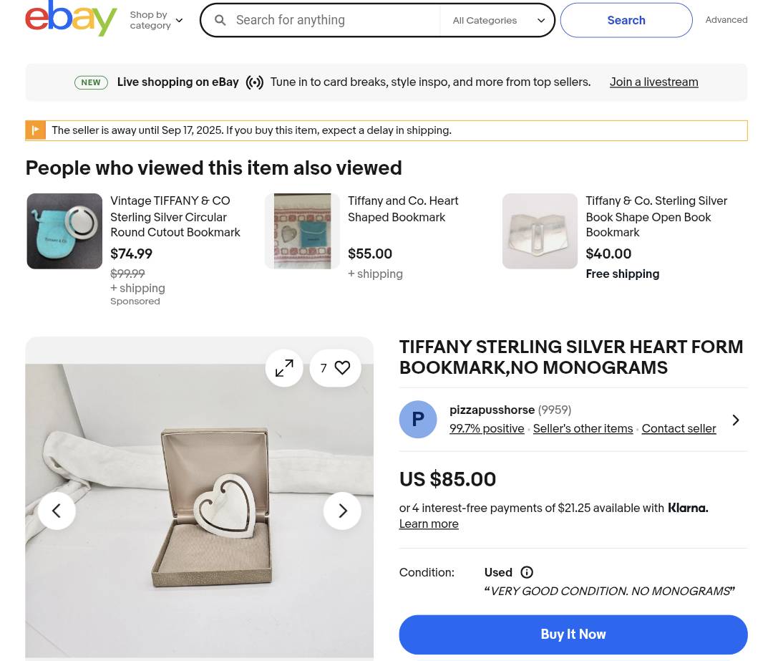The height and width of the screenshot is (661, 773).
Task: Open seller details chevron arrow
Action: point(735,420)
